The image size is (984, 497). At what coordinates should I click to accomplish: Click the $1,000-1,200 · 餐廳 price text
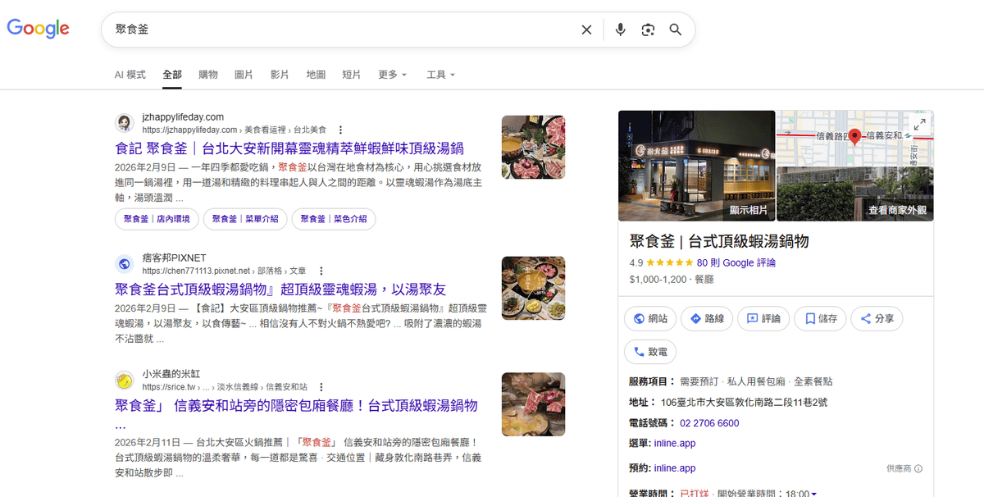[x=672, y=280]
